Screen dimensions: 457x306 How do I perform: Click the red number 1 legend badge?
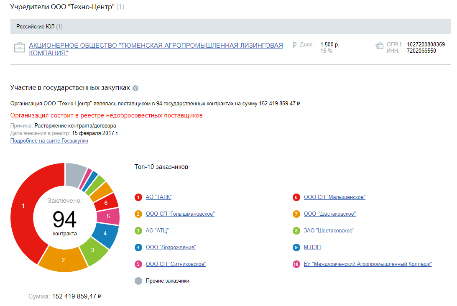click(138, 197)
